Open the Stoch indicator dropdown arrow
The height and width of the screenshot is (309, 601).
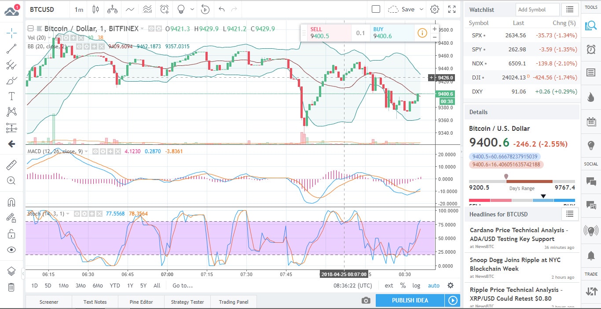click(67, 214)
